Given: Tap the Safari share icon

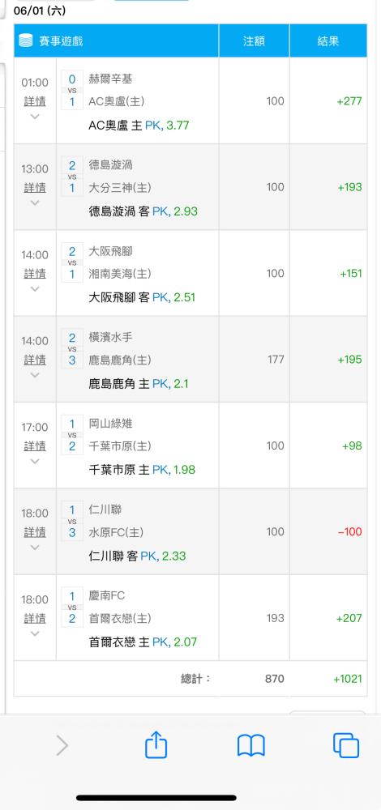Looking at the screenshot, I should pyautogui.click(x=156, y=745).
